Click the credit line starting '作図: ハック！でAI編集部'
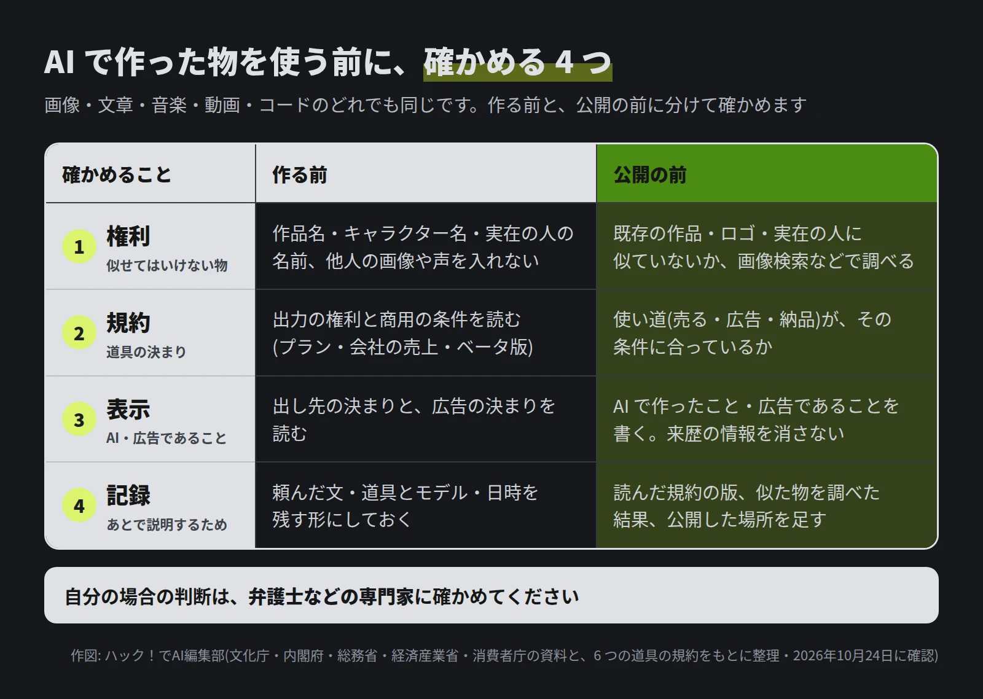983x699 pixels. point(504,655)
